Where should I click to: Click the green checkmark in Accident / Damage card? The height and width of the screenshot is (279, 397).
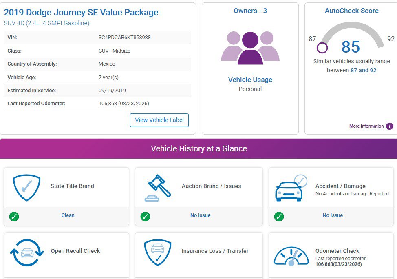pos(279,217)
